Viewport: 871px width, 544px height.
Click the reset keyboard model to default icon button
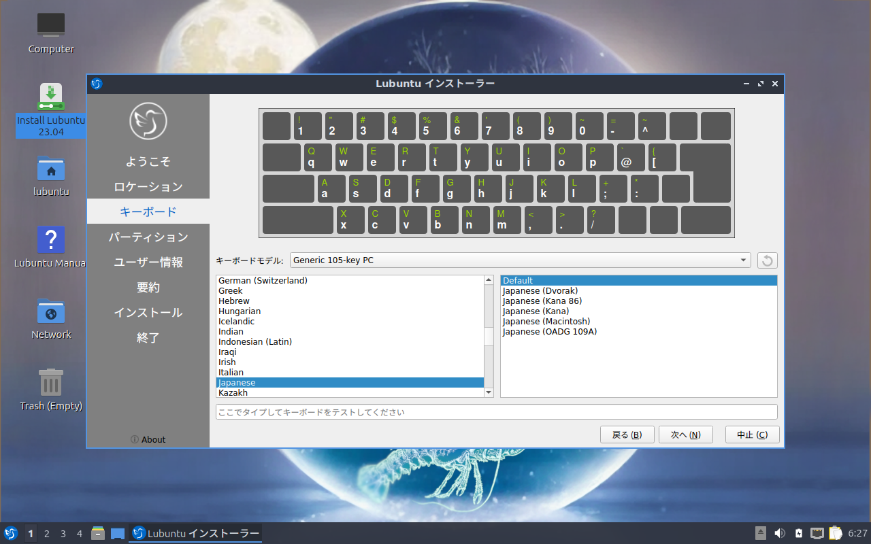pos(767,260)
